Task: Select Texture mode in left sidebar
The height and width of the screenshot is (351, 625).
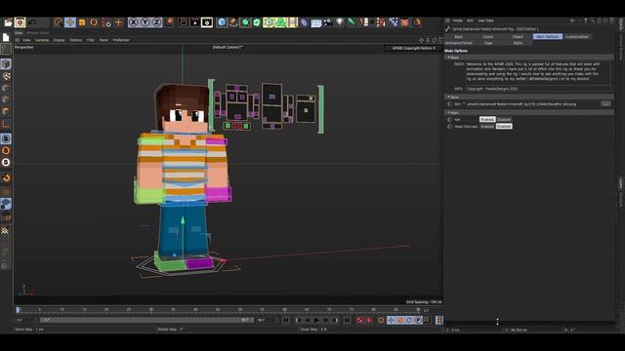Action: [6, 76]
